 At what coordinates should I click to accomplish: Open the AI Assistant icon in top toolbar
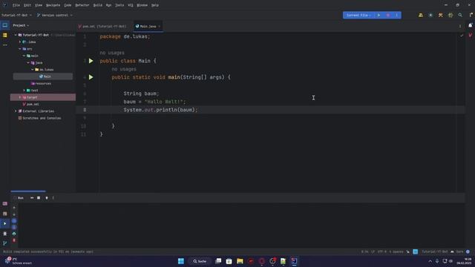(x=430, y=15)
